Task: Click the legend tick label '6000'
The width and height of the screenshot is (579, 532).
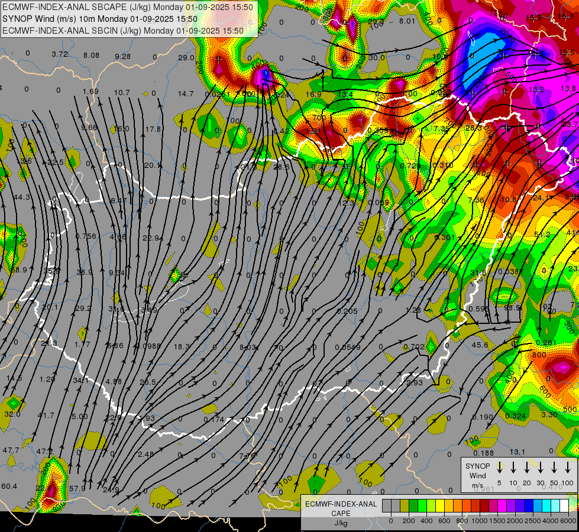Action: point(568,521)
